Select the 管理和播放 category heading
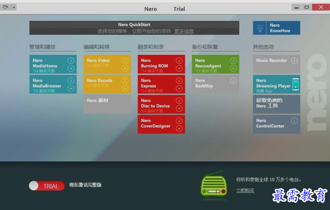Image resolution: width=330 pixels, height=210 pixels. (x=42, y=47)
